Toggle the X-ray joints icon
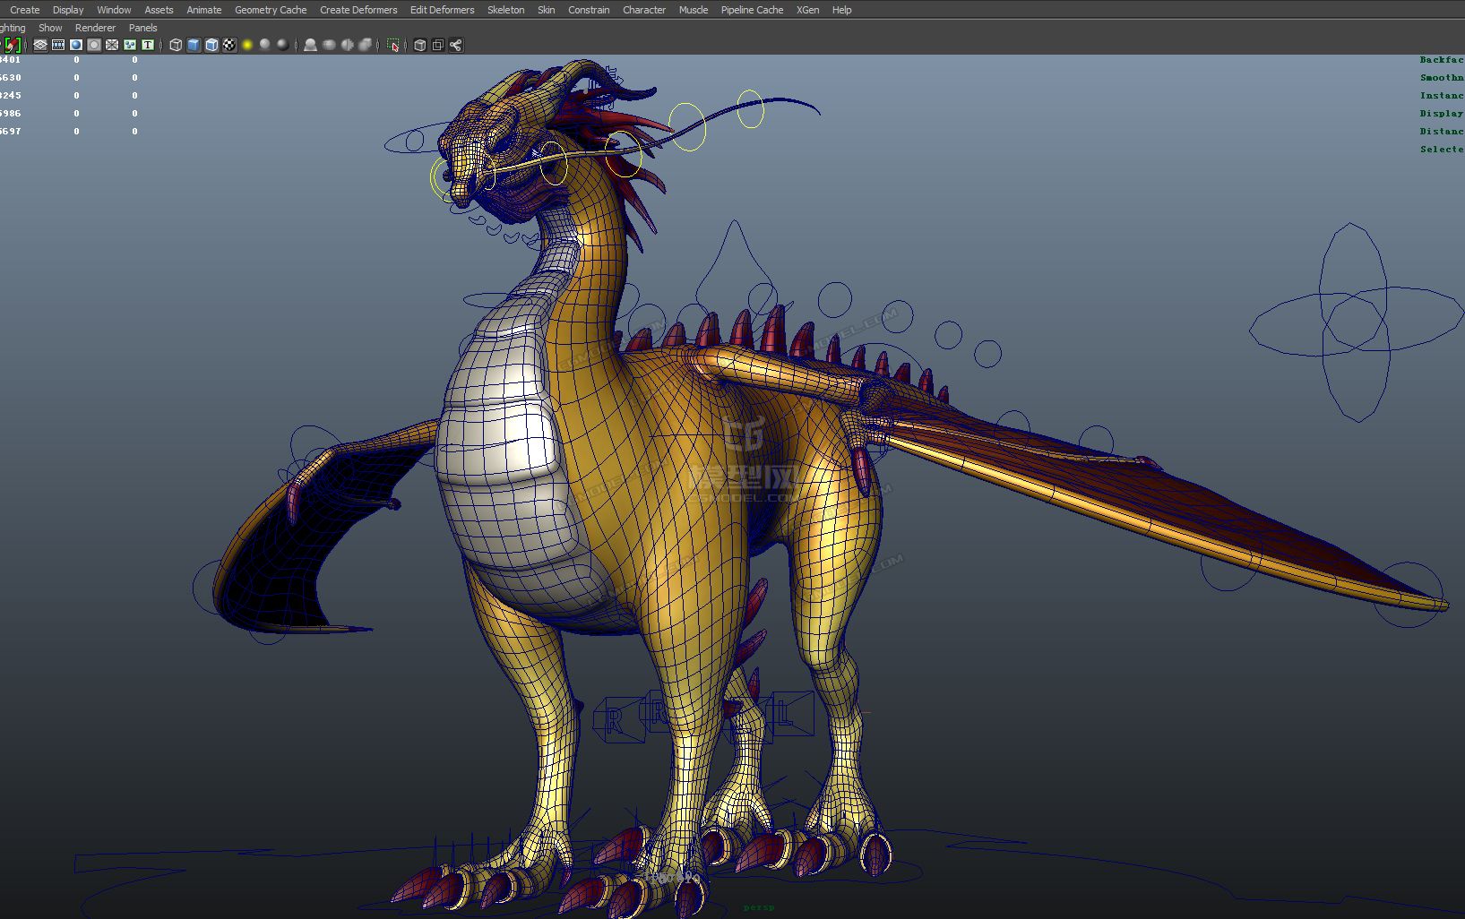Image resolution: width=1465 pixels, height=919 pixels. coord(456,45)
